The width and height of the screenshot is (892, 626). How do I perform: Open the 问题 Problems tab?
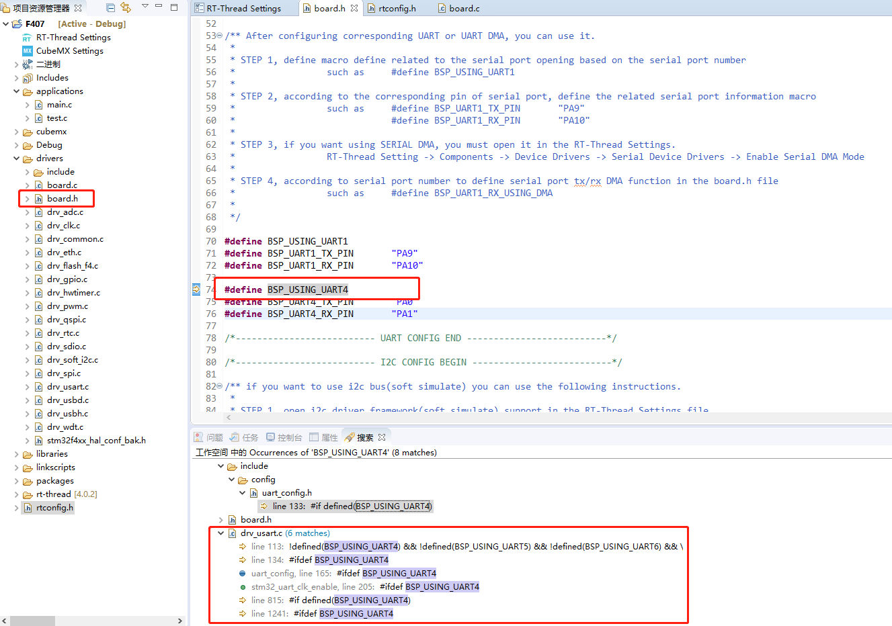[208, 437]
